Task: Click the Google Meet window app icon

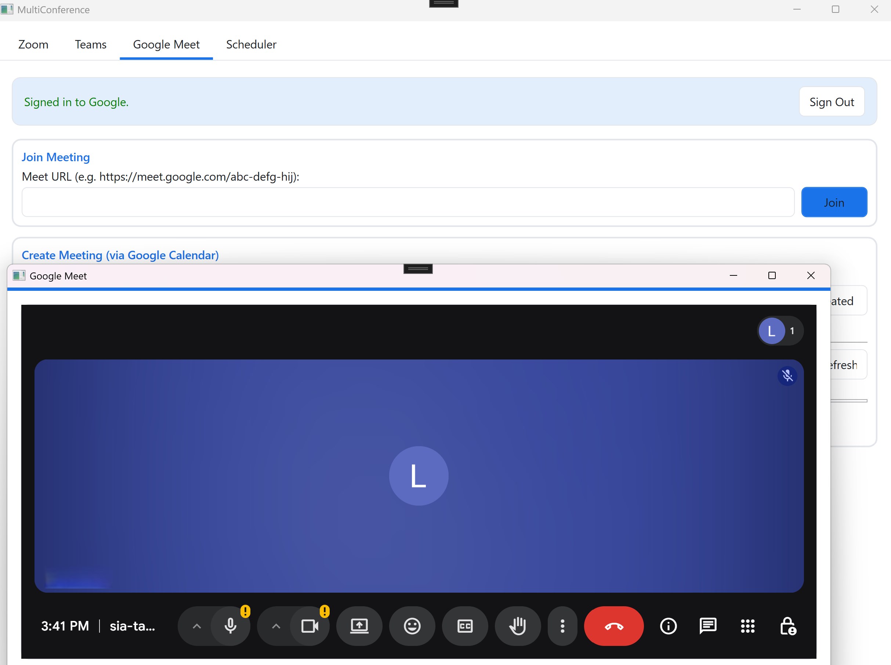Action: [19, 276]
